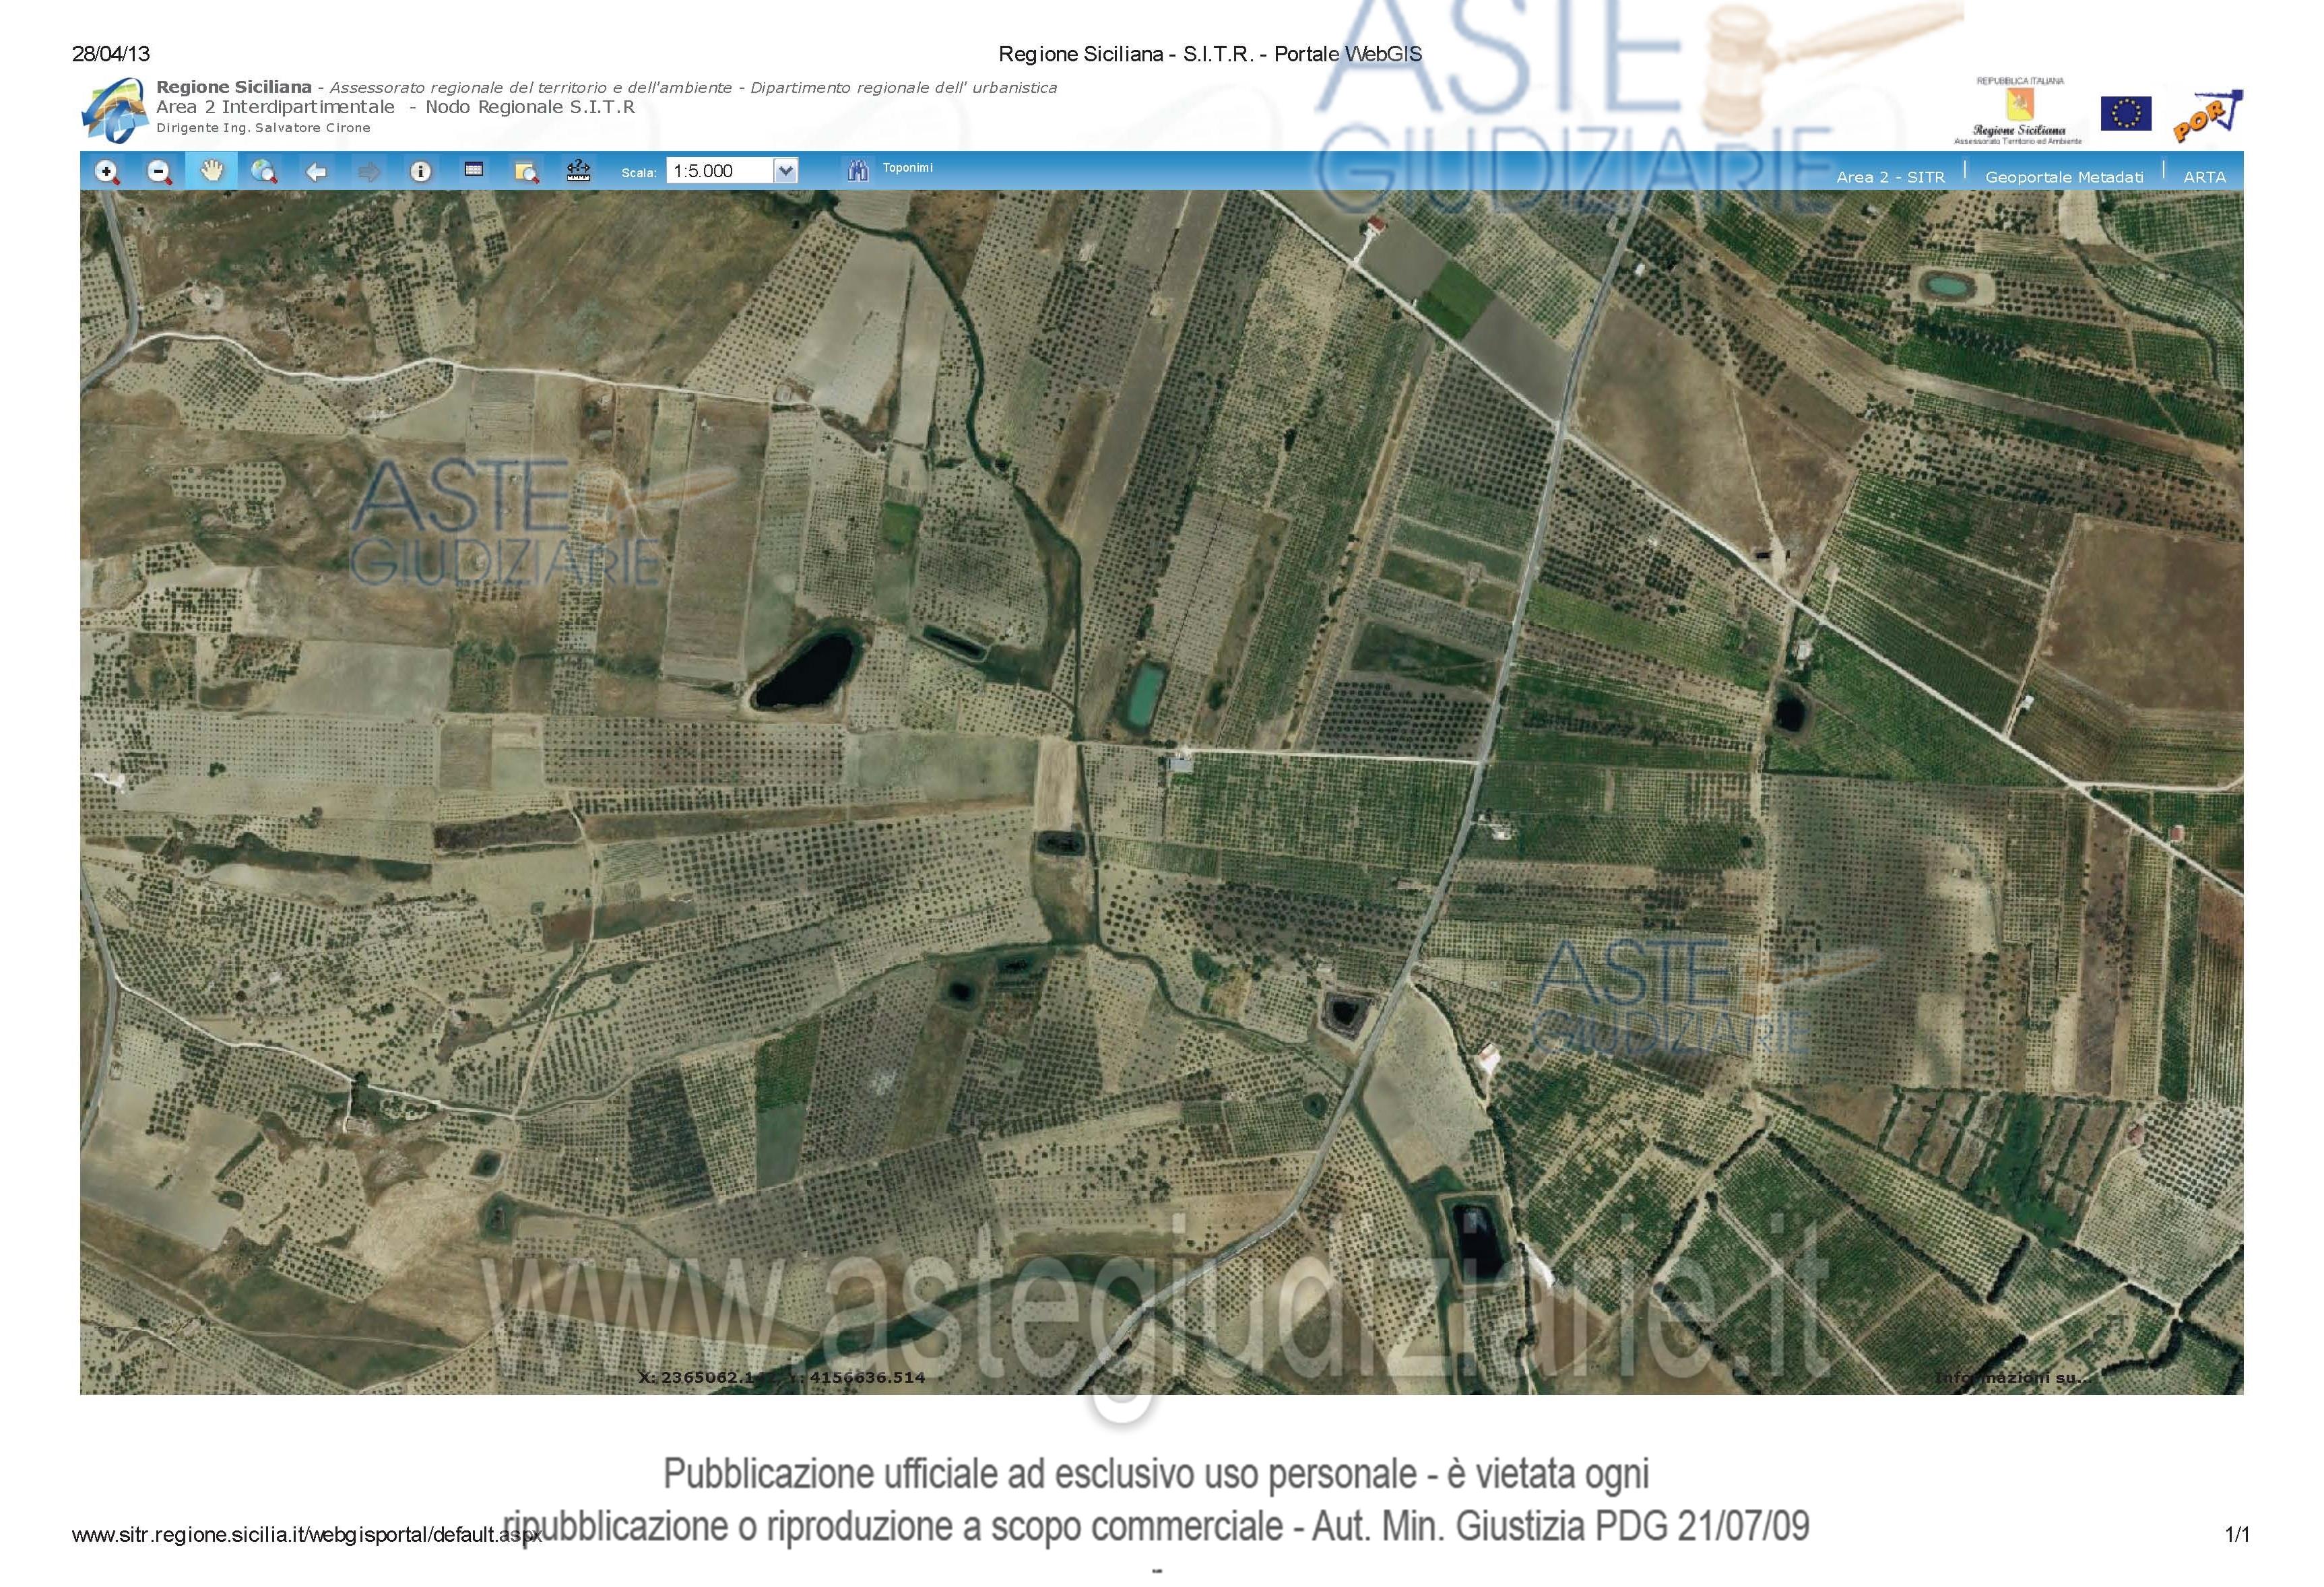Screen dimensions: 2324x1587
Task: Activate the pan hand tool
Action: [211, 171]
